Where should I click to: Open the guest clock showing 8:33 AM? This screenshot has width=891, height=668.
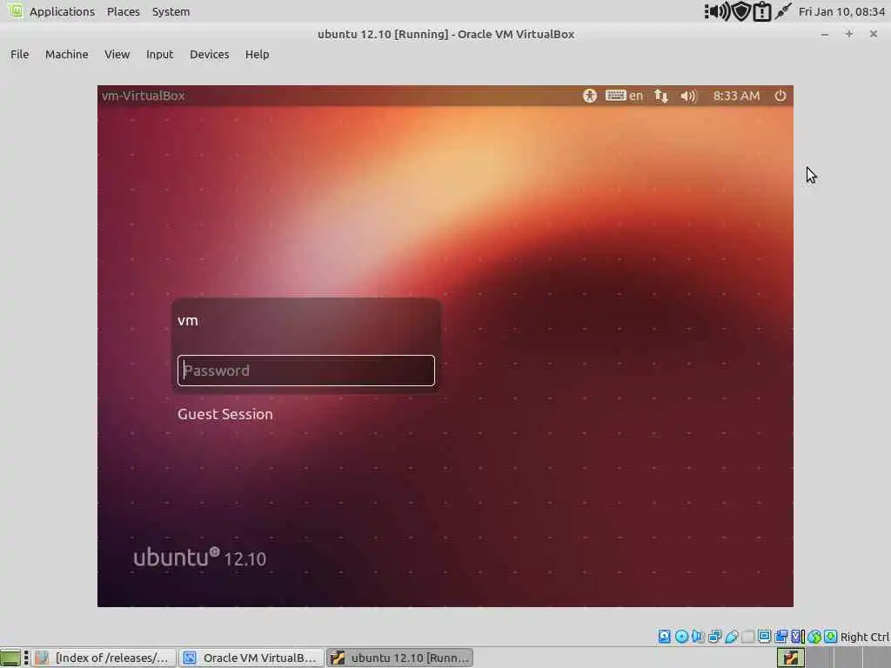point(736,96)
